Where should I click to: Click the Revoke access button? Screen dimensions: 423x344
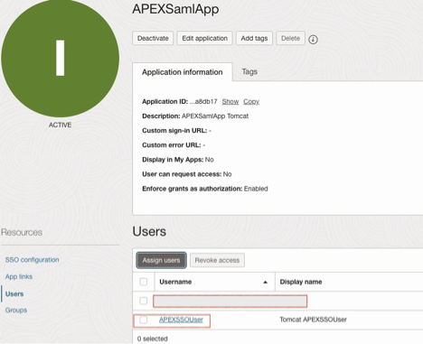click(x=217, y=260)
